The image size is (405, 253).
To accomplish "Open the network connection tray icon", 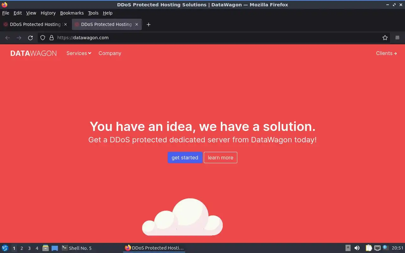I will pos(377,248).
